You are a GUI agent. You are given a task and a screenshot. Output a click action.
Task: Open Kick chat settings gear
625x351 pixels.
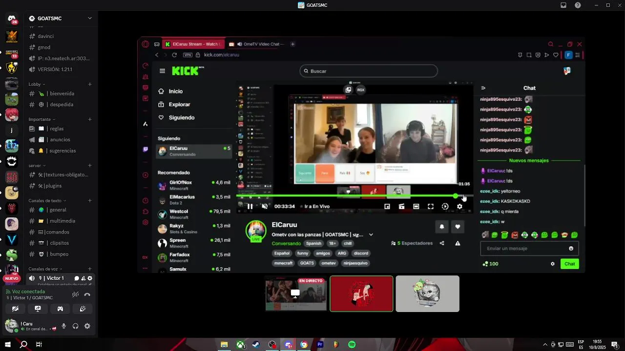(552, 264)
